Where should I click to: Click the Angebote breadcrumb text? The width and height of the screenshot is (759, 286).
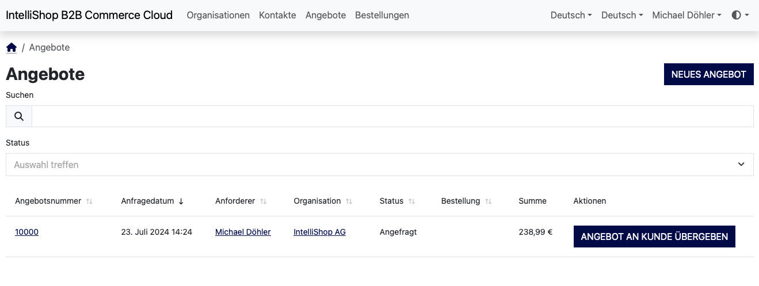click(x=49, y=48)
